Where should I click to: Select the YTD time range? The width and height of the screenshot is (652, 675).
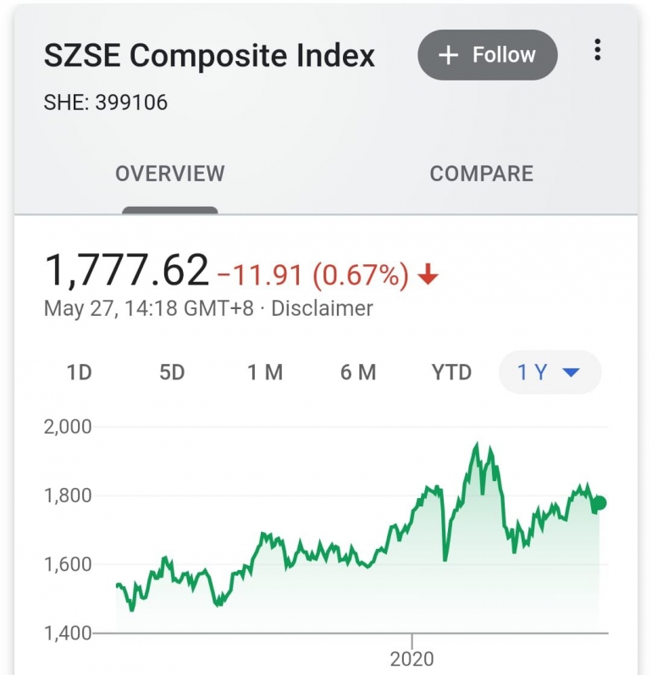pyautogui.click(x=451, y=373)
